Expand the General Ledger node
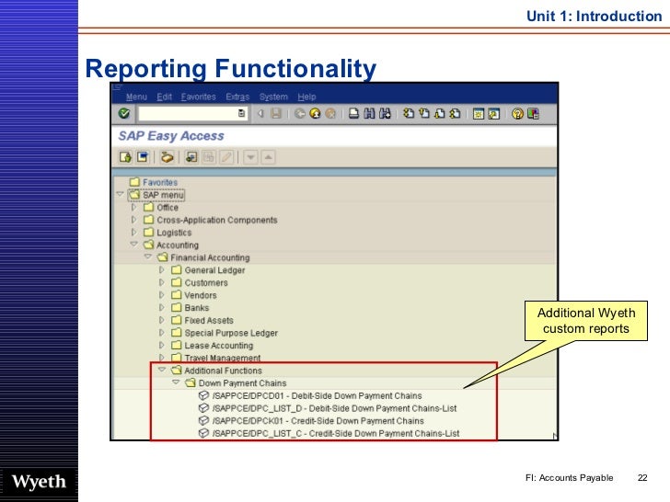Screen dimensions: 670x502 tap(162, 269)
